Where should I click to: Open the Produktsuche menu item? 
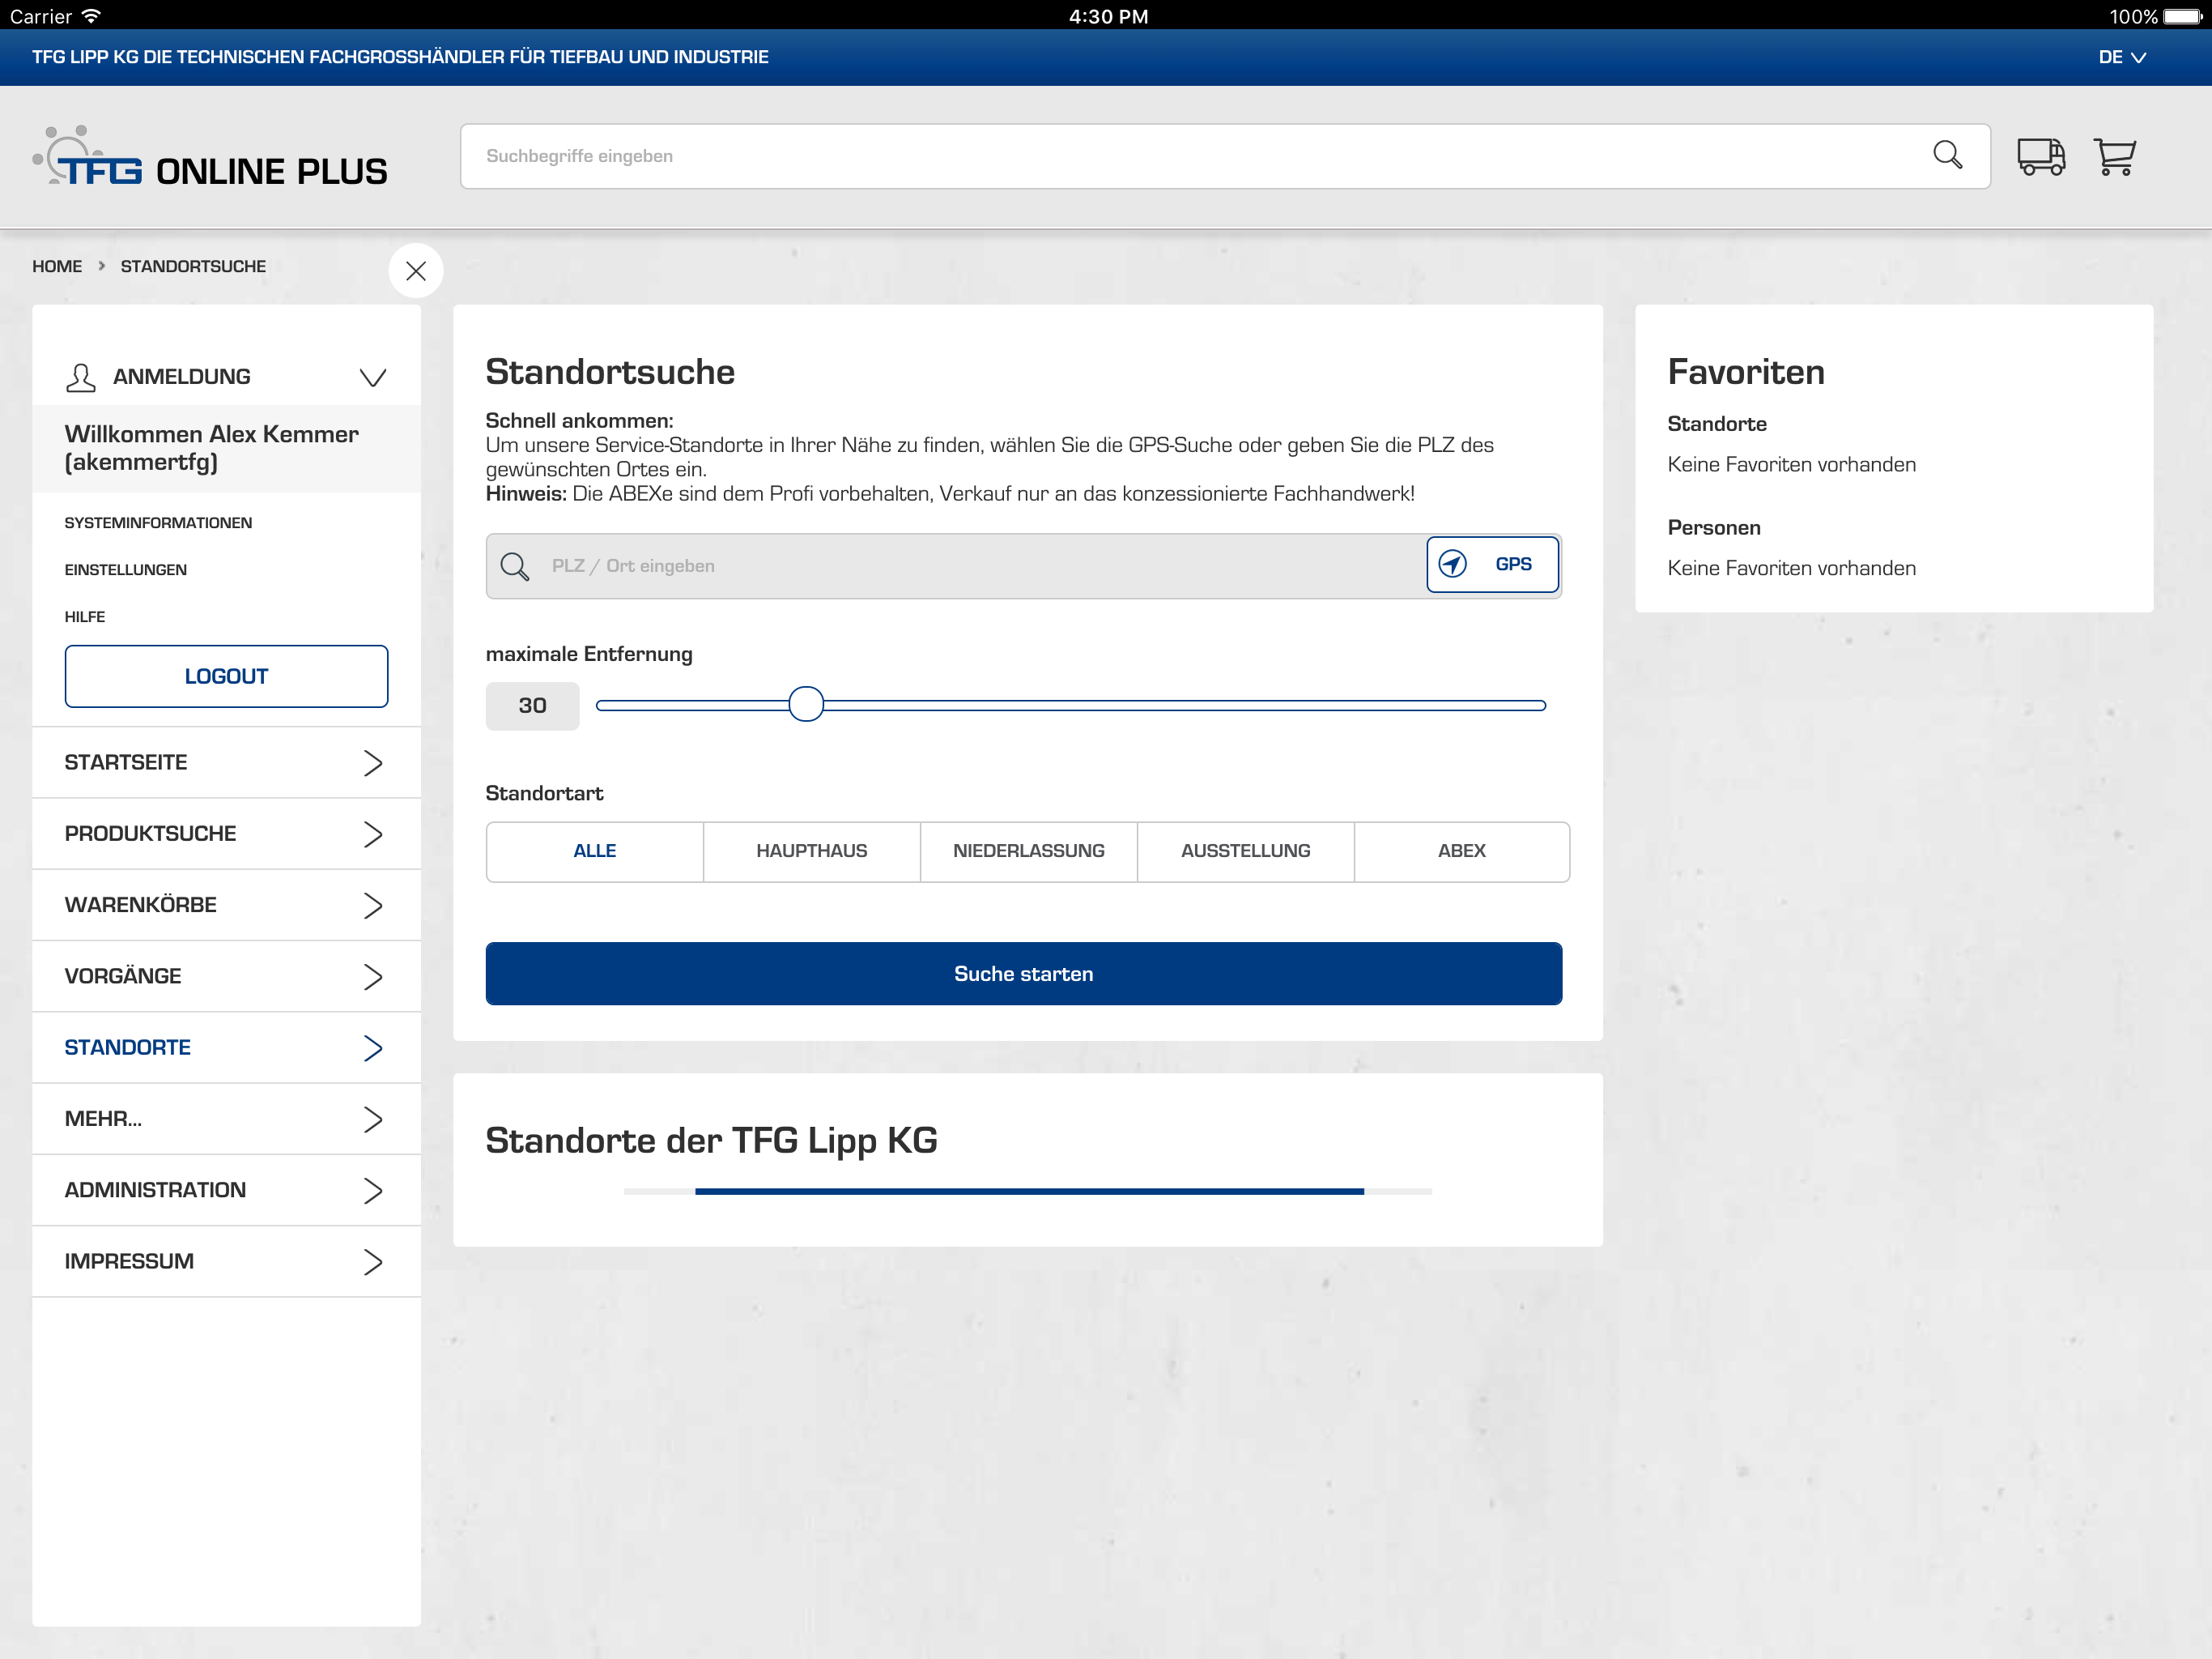(x=226, y=834)
